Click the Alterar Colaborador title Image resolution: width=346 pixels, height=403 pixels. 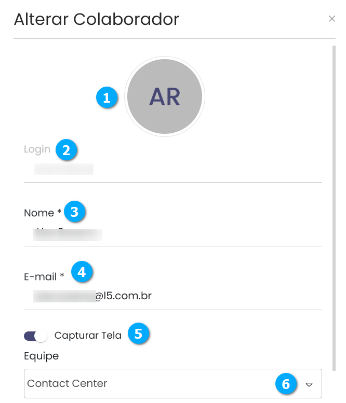point(96,19)
